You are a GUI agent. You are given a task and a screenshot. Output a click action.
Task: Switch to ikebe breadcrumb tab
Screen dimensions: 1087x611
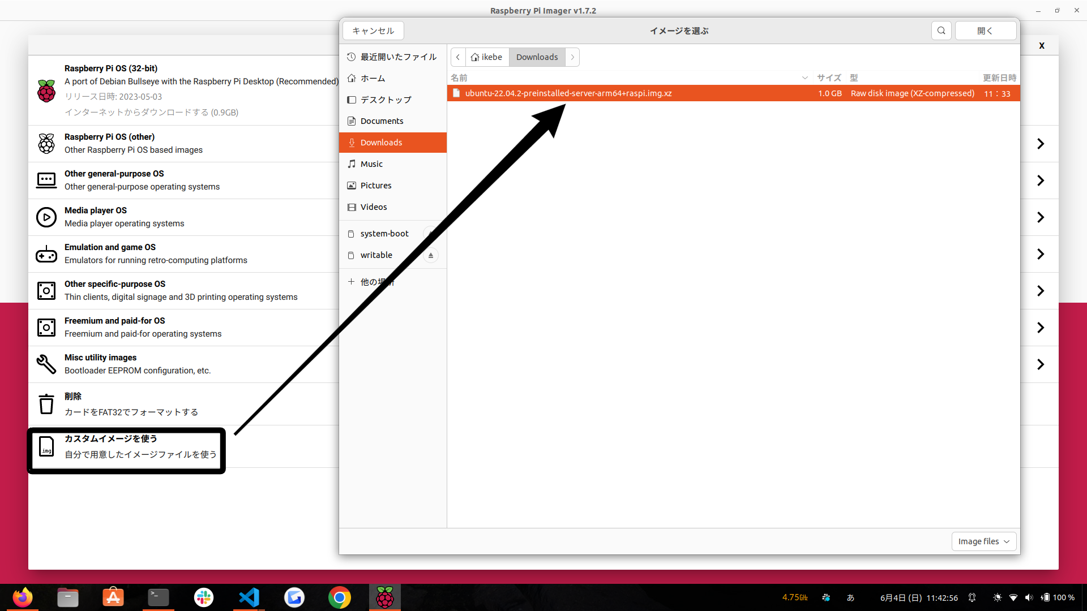pyautogui.click(x=485, y=57)
